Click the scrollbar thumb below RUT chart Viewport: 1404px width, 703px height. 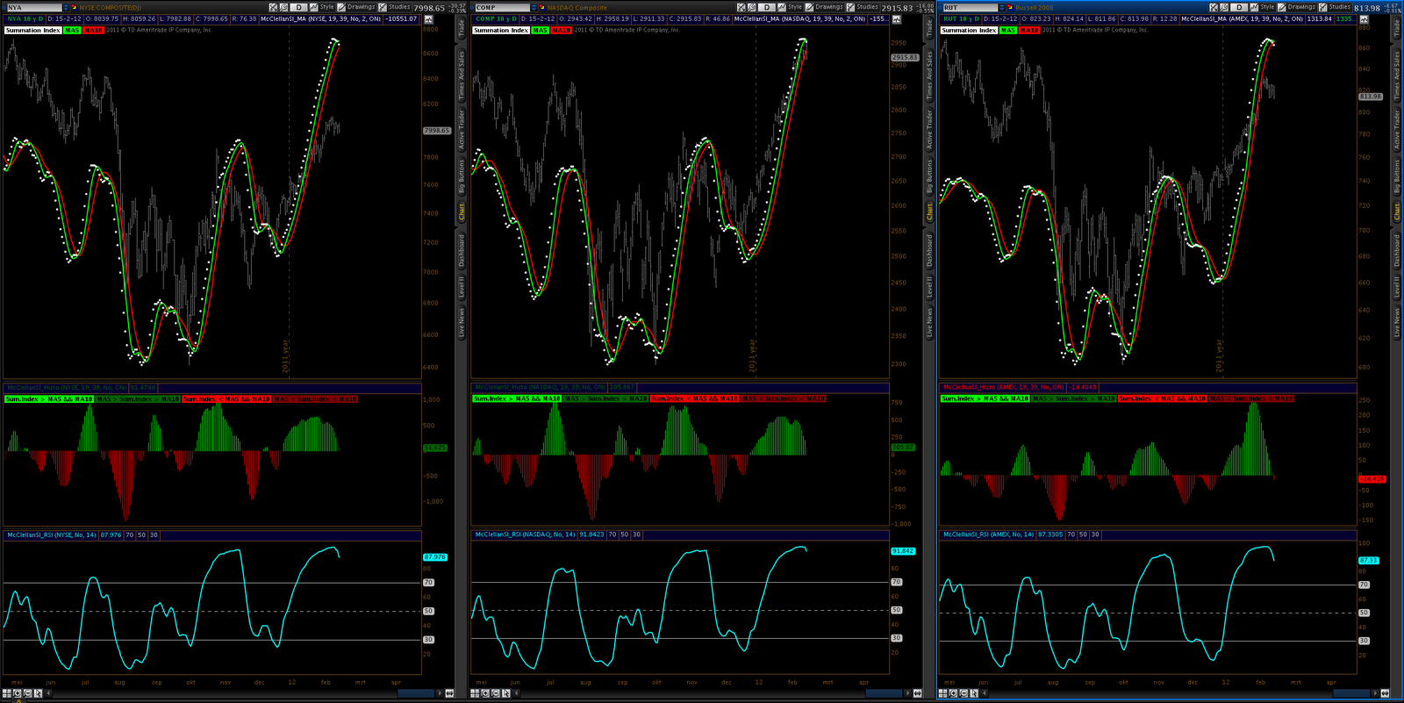pos(1352,693)
